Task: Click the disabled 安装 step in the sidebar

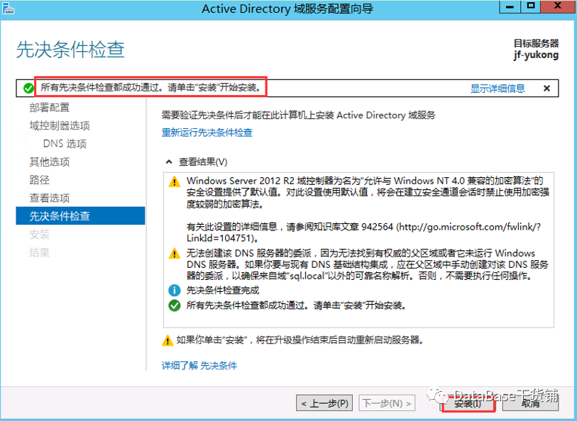Action: 39,234
